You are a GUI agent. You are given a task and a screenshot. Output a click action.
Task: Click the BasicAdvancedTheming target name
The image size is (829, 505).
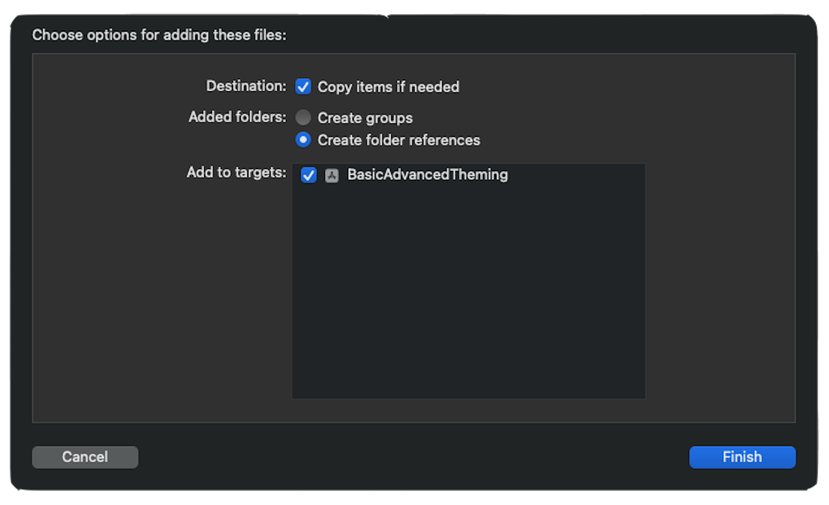pos(427,175)
